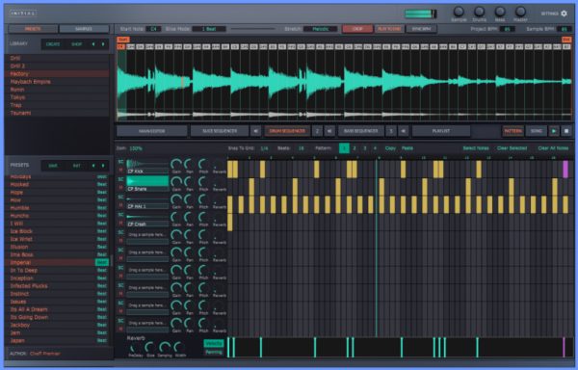The width and height of the screenshot is (578, 370).
Task: Go to previous library with left arrow
Action: [x=93, y=44]
